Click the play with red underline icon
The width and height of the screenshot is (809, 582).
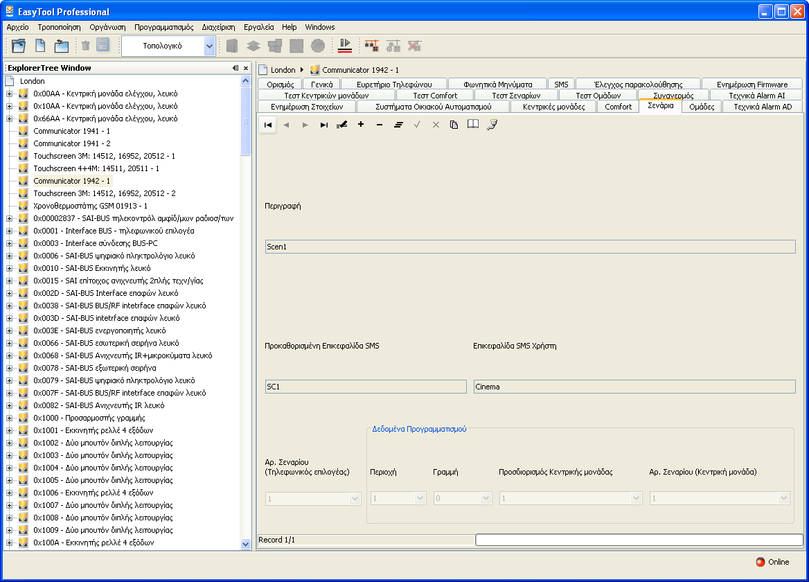coord(345,46)
